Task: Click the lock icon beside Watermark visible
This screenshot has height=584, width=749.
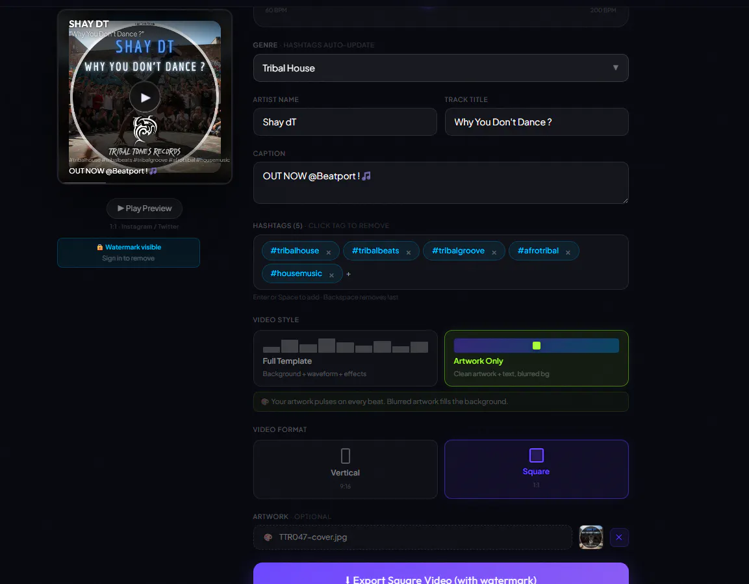Action: [100, 248]
